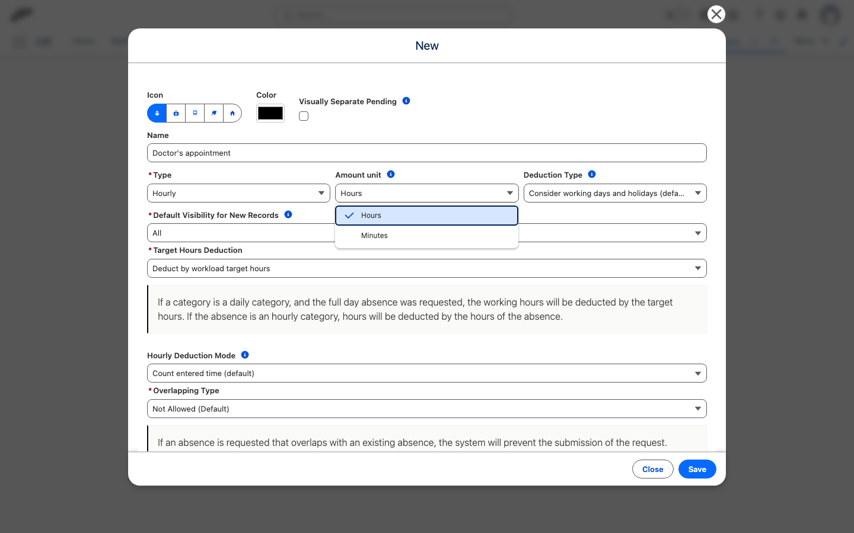Choose the medical bag icon option
The height and width of the screenshot is (533, 854).
click(176, 113)
